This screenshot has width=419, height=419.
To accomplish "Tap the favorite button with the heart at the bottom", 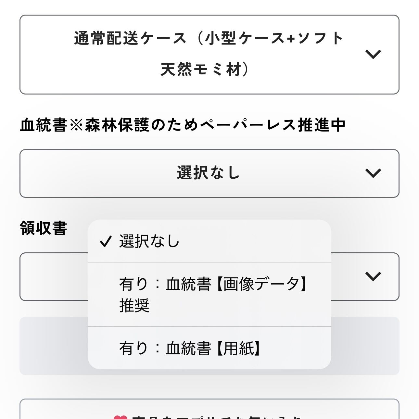I will click(209, 409).
